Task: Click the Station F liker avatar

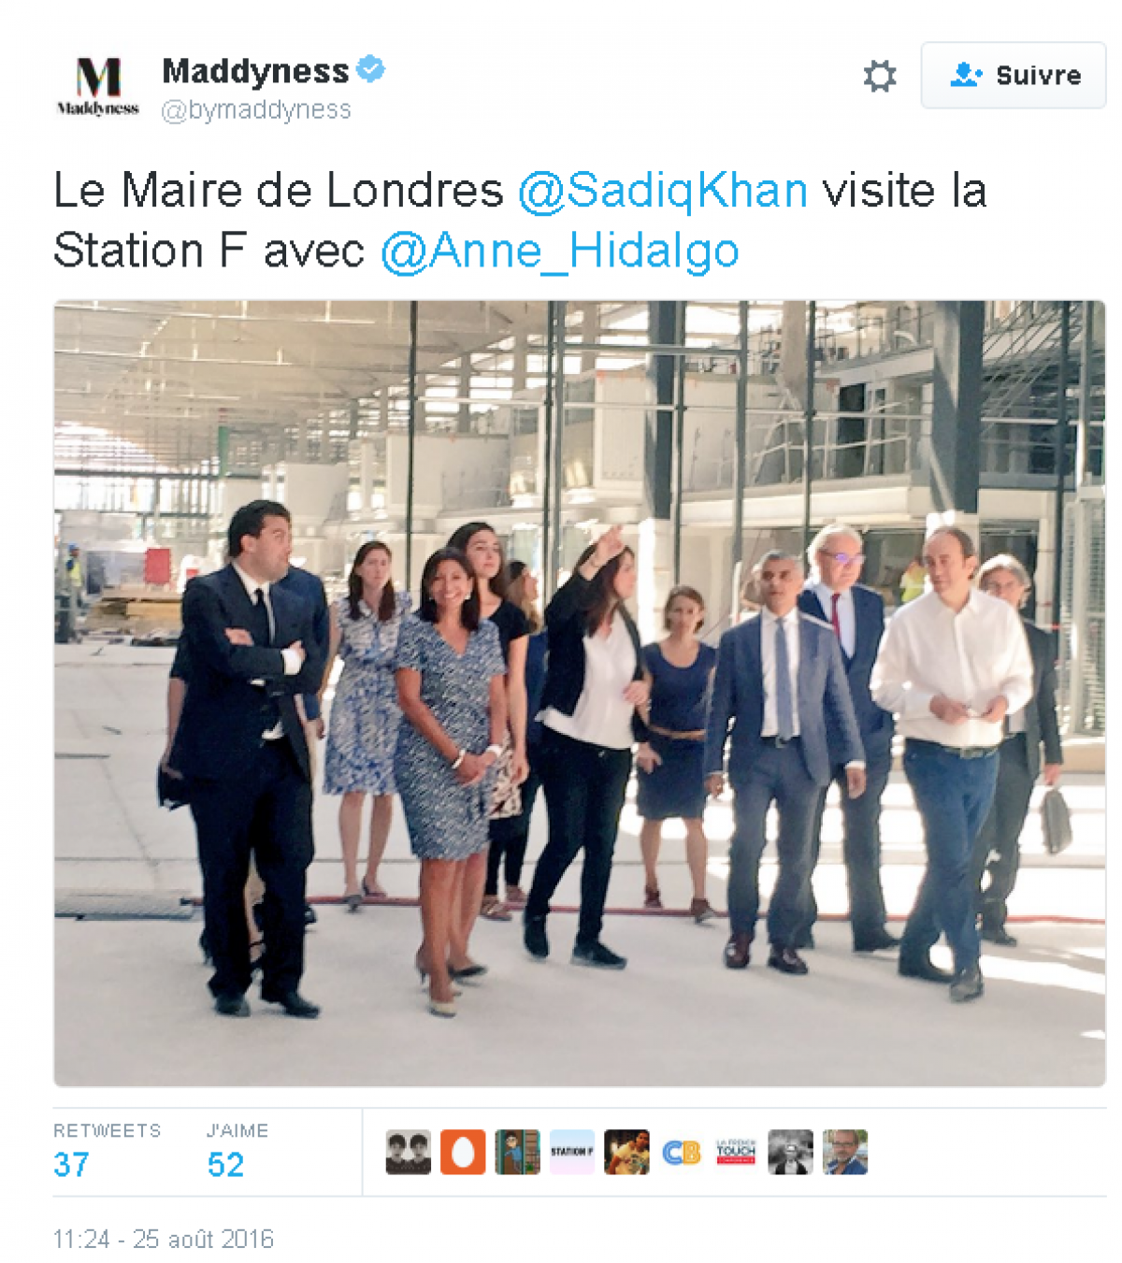Action: click(571, 1152)
